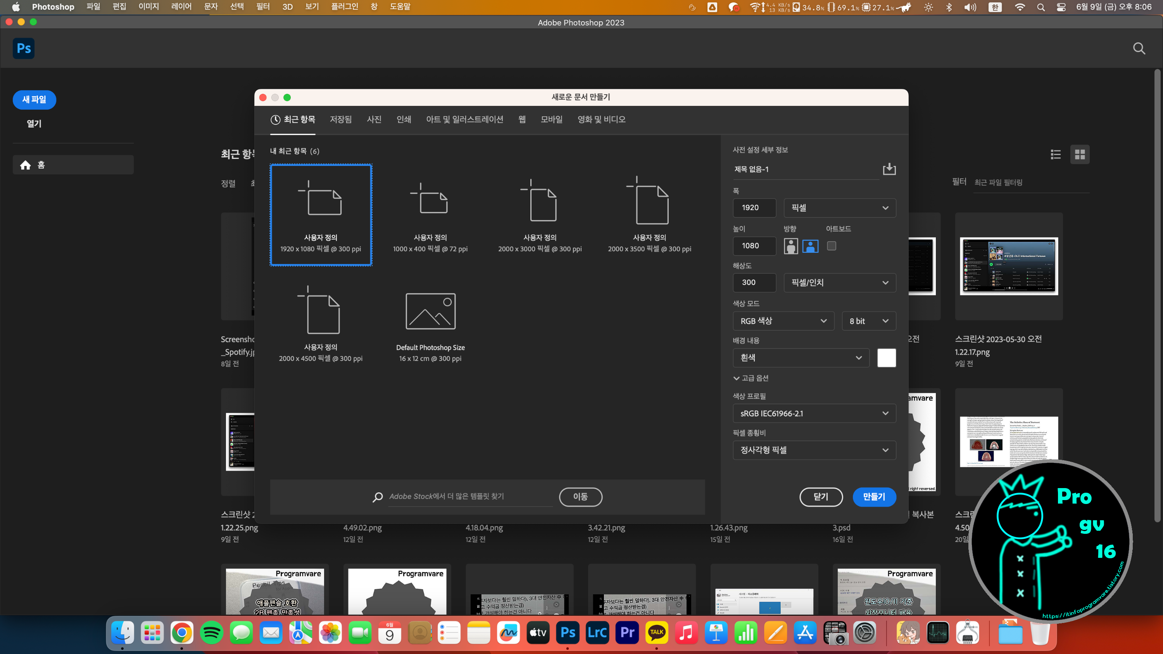Collapse the 고급 옵션 section
Viewport: 1163px width, 654px height.
point(751,378)
